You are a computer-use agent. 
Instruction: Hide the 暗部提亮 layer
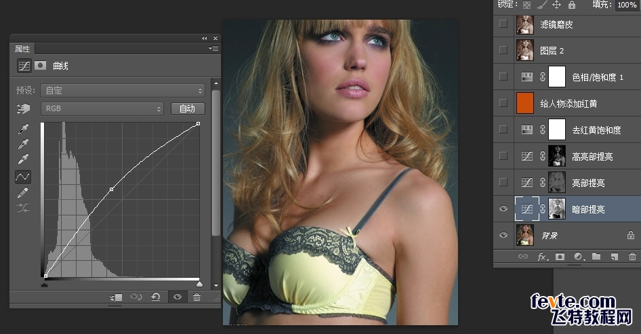503,209
